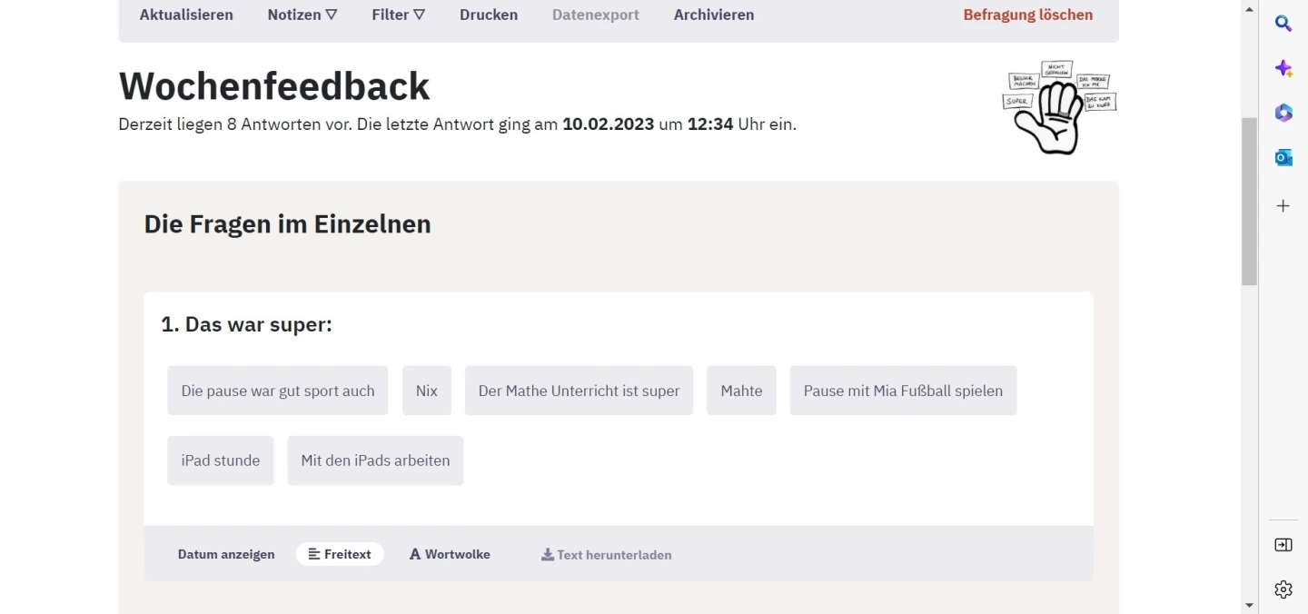Open the Microsoft 365 sidebar icon

pyautogui.click(x=1283, y=113)
